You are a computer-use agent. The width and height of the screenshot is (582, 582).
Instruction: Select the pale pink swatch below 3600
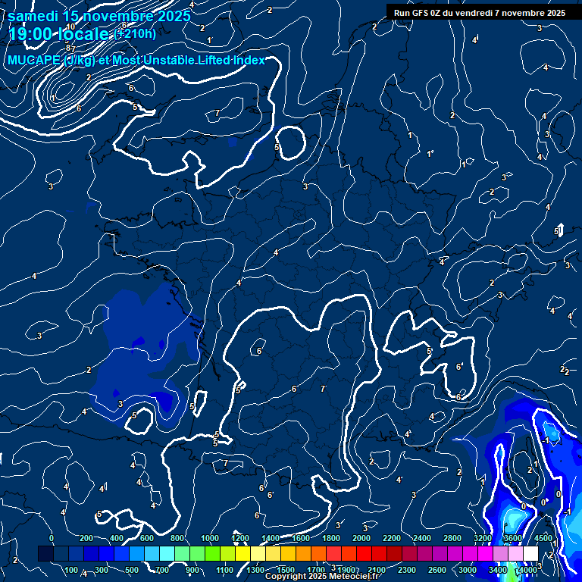pyautogui.click(x=515, y=553)
